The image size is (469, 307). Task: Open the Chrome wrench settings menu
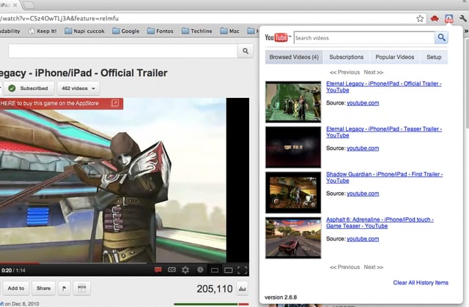coord(462,18)
